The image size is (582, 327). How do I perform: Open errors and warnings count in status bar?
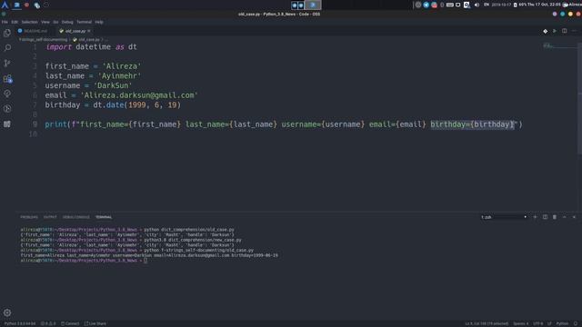coord(48,323)
